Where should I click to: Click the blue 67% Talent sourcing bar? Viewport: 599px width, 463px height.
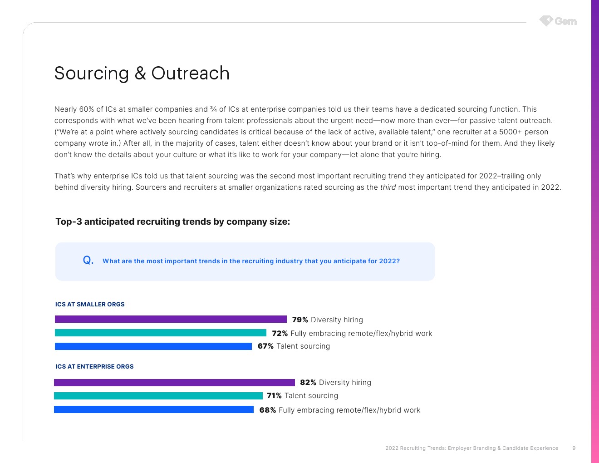[x=153, y=346]
